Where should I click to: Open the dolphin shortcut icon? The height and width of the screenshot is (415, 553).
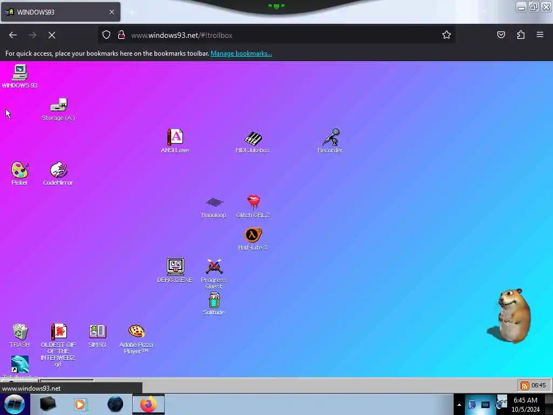tap(20, 364)
